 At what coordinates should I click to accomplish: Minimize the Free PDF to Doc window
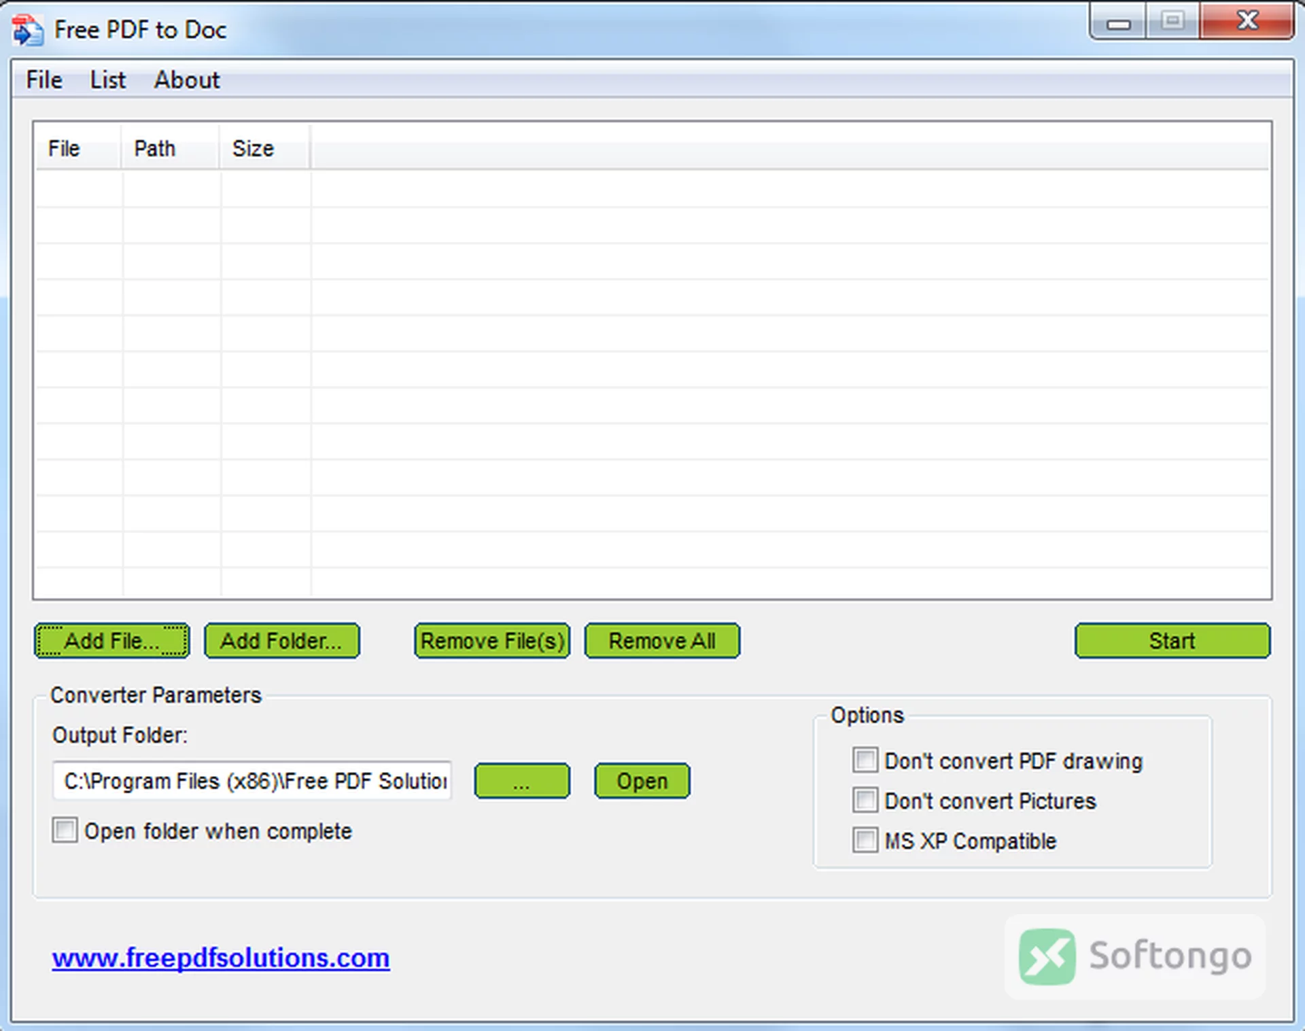point(1118,22)
